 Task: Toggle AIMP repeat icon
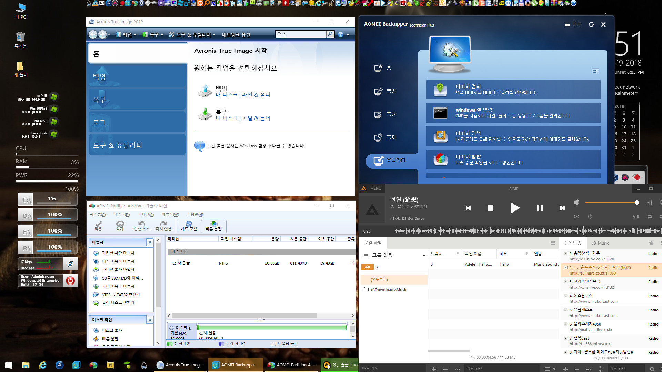point(650,217)
